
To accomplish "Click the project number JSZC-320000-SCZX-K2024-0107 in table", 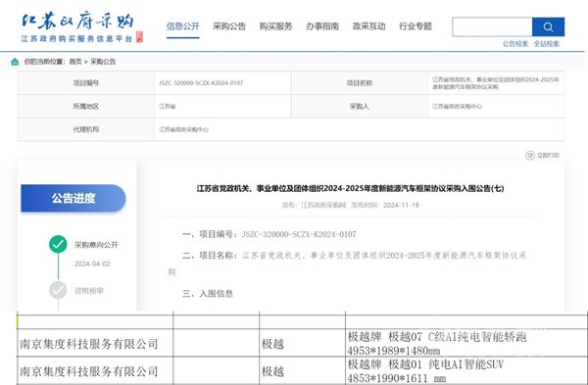I will coord(201,83).
